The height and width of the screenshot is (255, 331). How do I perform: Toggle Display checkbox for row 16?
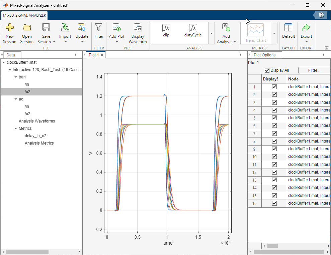(x=274, y=203)
